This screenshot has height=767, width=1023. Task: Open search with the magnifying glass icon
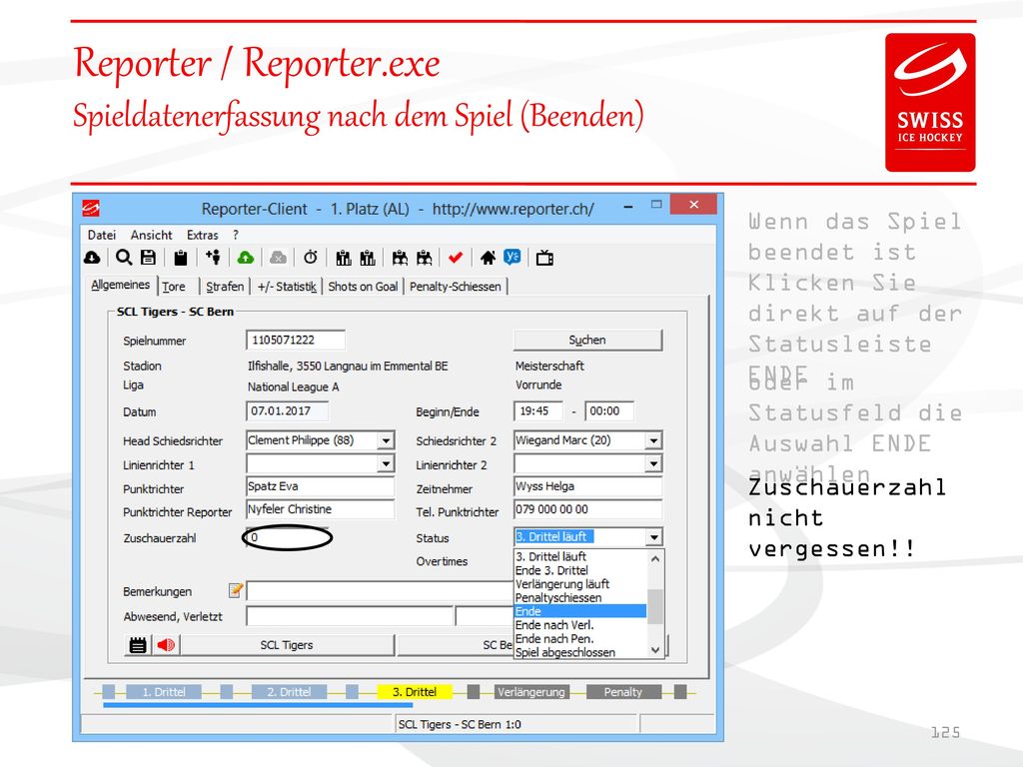[x=123, y=258]
